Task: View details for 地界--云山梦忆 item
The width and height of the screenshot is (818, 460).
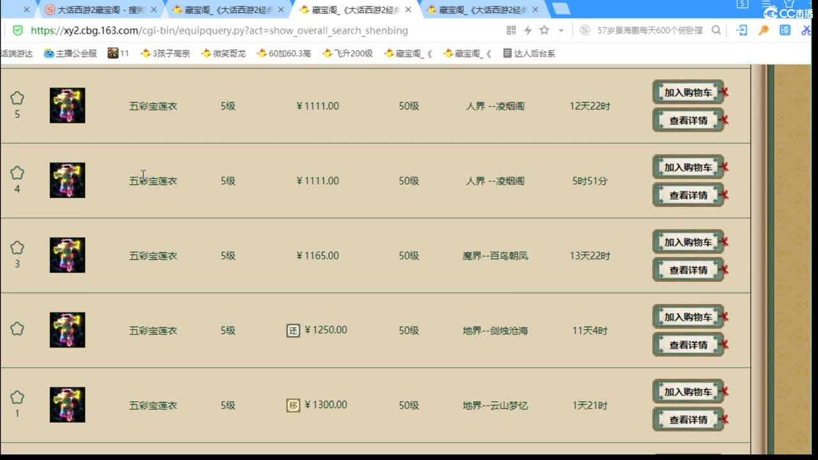Action: (688, 419)
